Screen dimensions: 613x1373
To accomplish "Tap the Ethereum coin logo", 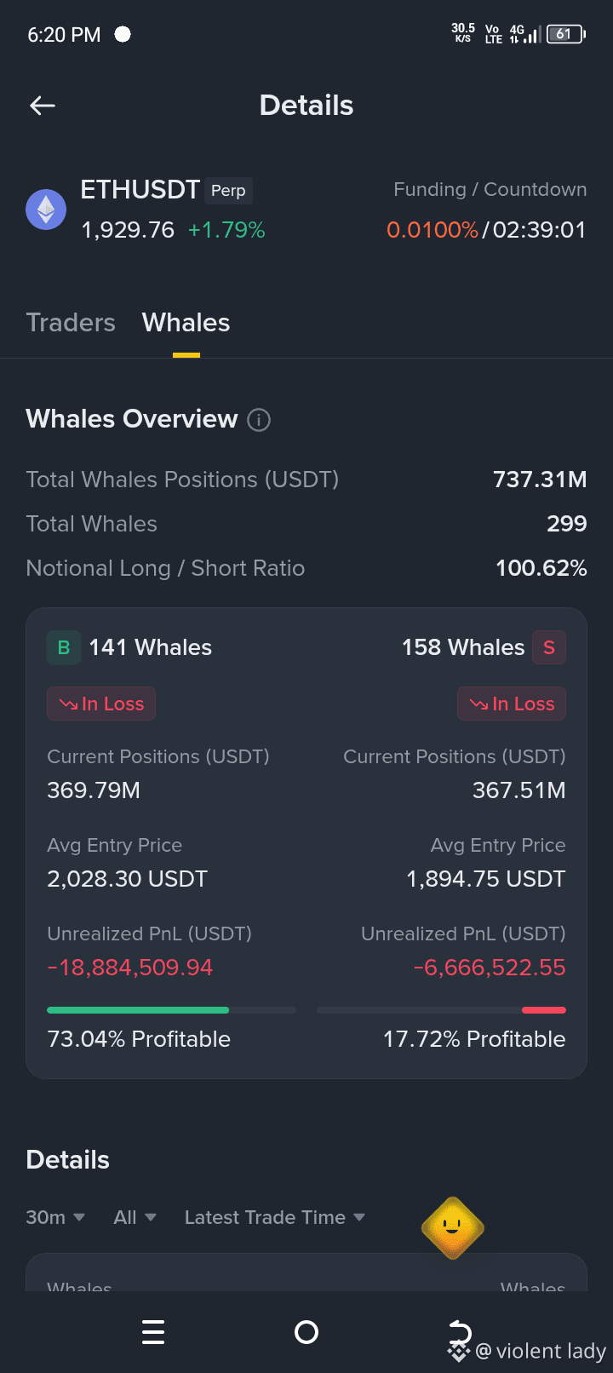I will pos(46,210).
